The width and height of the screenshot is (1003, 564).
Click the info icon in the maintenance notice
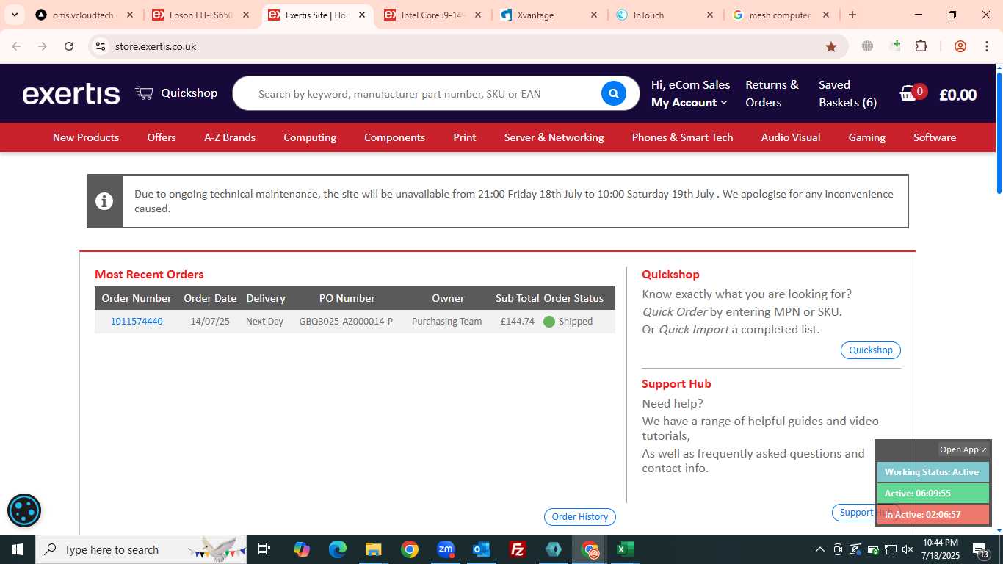[104, 201]
